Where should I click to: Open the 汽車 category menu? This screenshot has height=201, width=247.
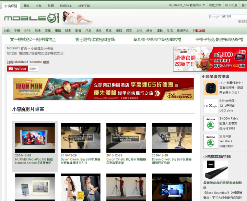pyautogui.click(x=88, y=31)
